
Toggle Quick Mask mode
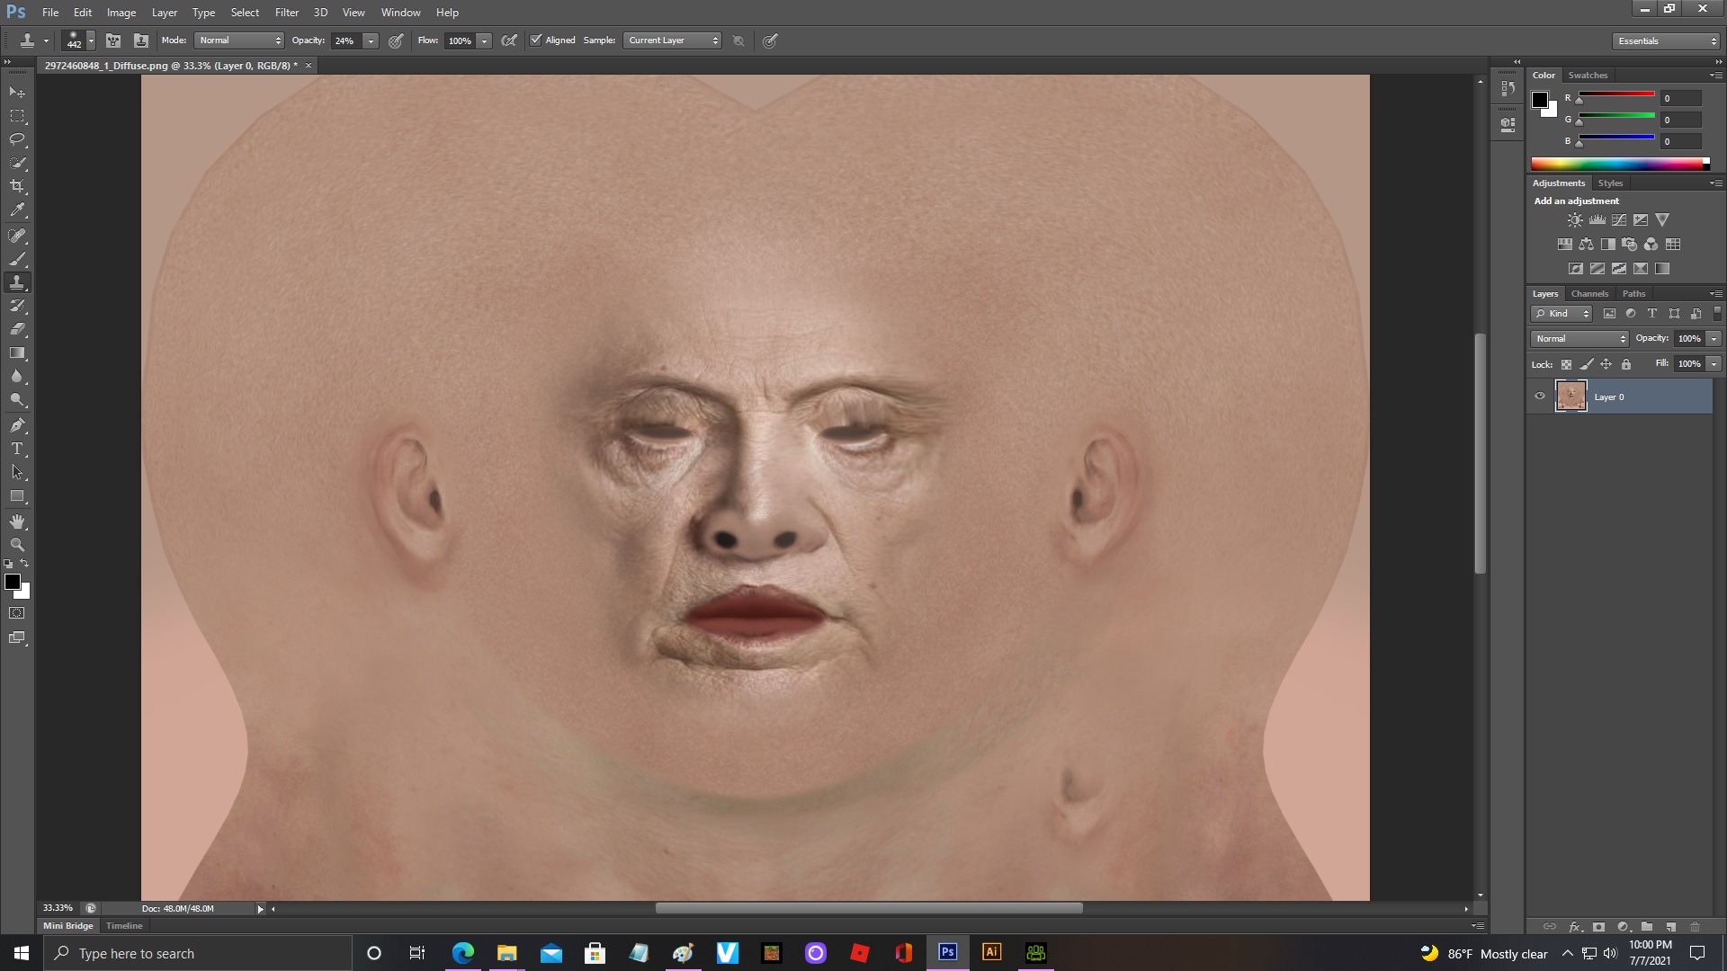tap(17, 613)
